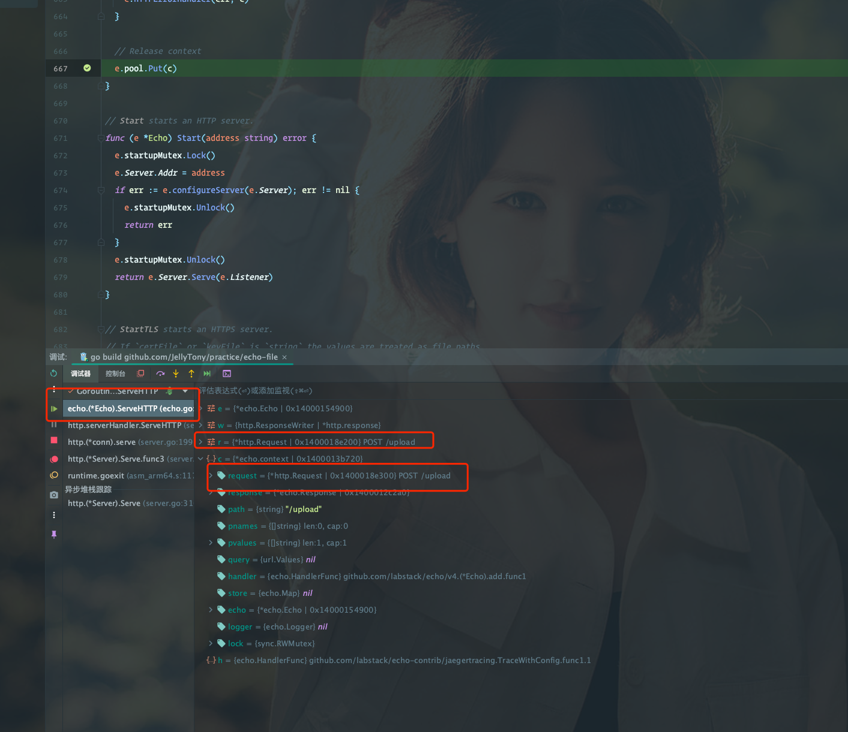Click the tag icon beside handler variable
The width and height of the screenshot is (848, 732).
[221, 576]
